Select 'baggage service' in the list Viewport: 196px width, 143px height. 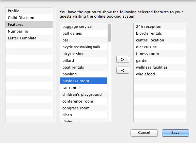tap(83, 26)
